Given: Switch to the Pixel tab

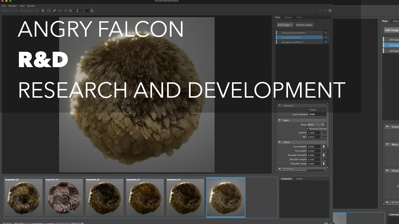Looking at the screenshot, I should [x=299, y=17].
